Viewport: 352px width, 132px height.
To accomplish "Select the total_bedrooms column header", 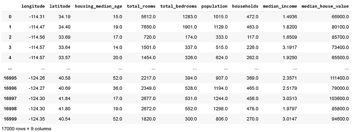I will pyautogui.click(x=179, y=6).
